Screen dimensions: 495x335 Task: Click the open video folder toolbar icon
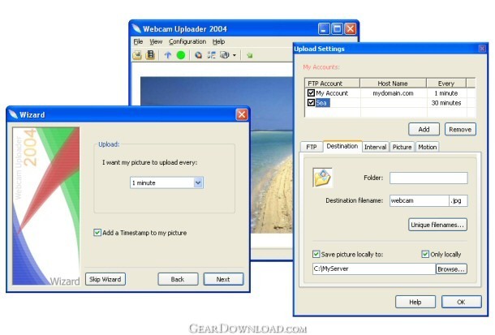[x=150, y=55]
